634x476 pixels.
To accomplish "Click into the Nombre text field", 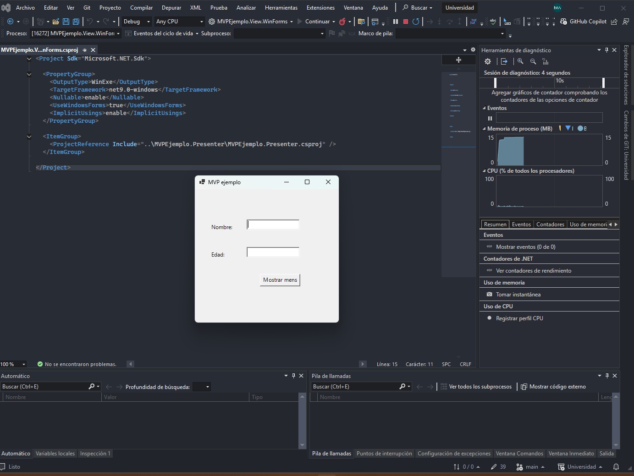I will pos(273,224).
